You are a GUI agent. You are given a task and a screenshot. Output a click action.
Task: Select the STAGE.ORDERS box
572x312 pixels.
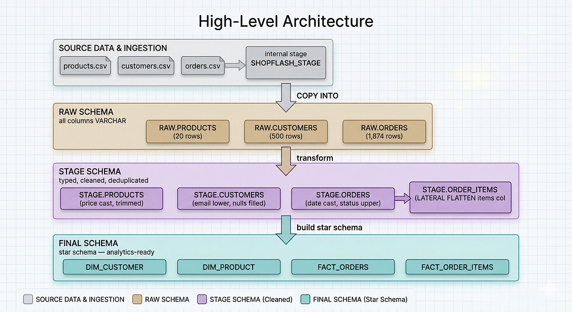pos(343,199)
